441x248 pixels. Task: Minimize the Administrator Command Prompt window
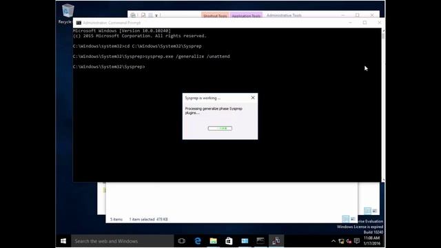pyautogui.click(x=350, y=23)
